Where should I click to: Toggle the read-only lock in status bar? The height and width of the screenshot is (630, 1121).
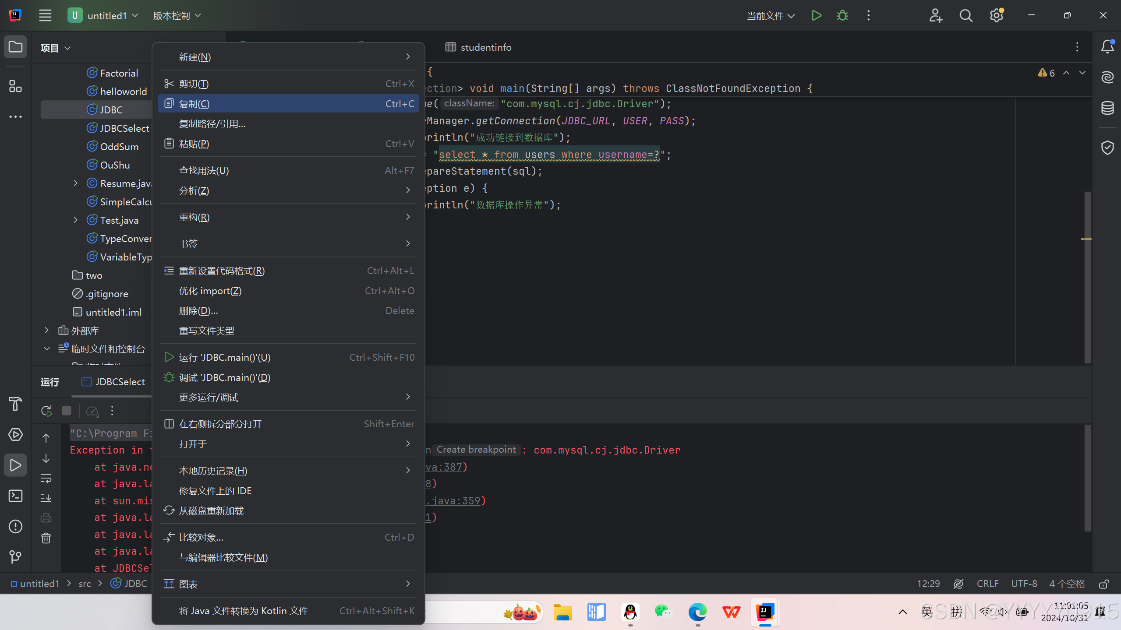pos(1104,584)
